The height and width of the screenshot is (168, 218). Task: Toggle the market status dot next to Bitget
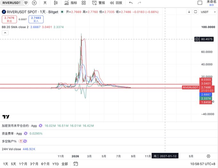click(x=62, y=12)
